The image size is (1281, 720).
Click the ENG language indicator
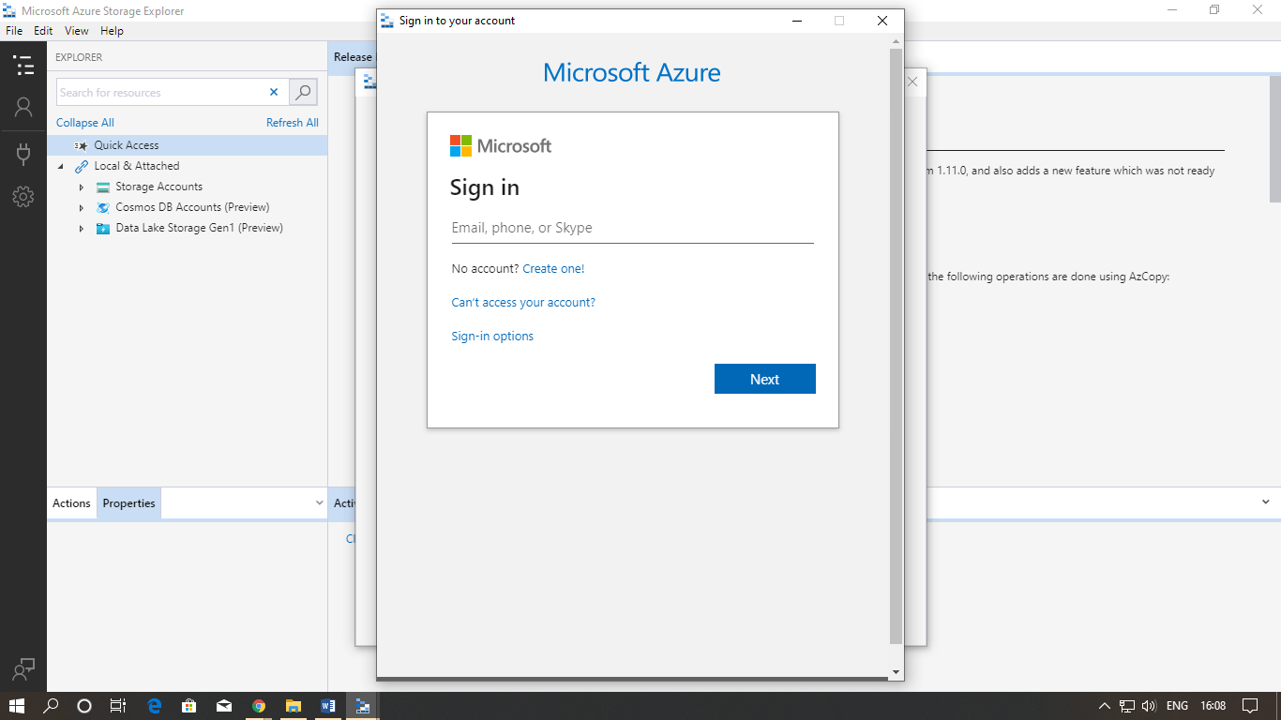tap(1178, 706)
